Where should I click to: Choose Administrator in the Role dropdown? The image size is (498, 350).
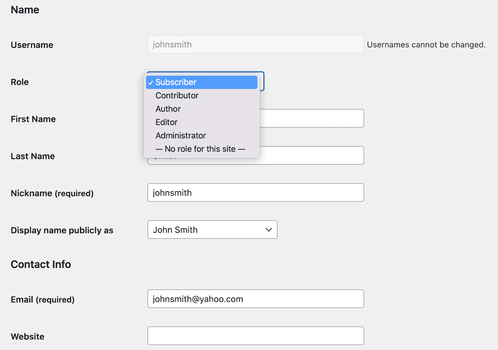[181, 136]
